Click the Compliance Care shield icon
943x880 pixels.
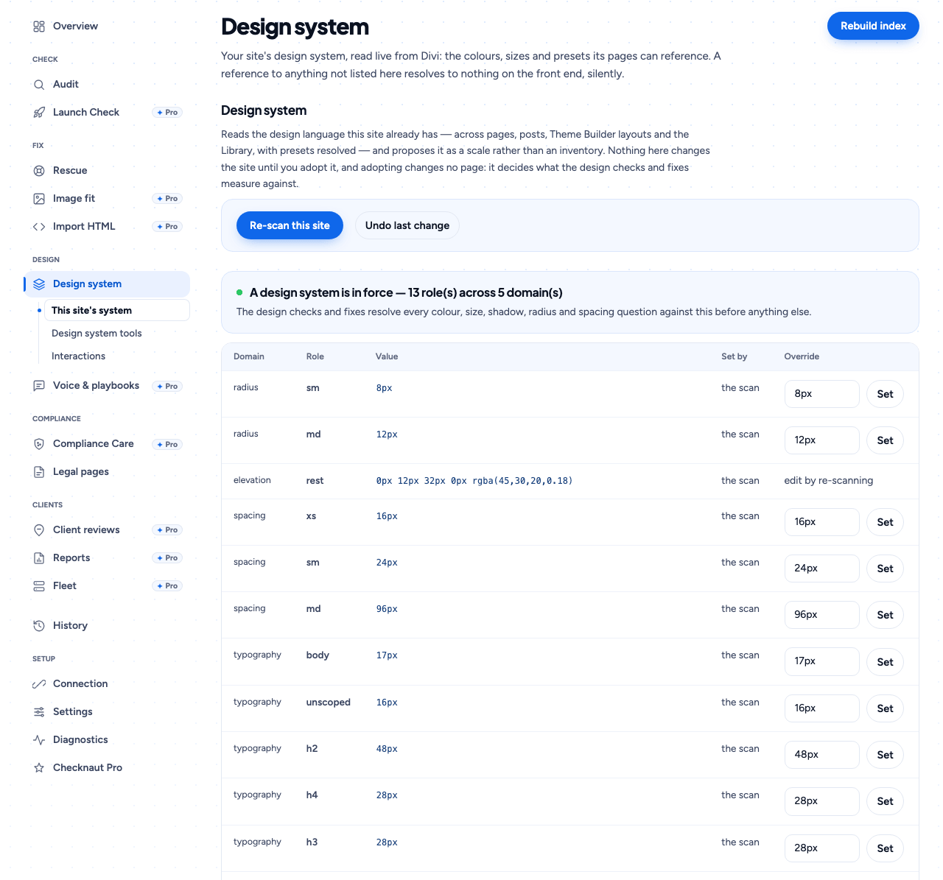pos(39,444)
